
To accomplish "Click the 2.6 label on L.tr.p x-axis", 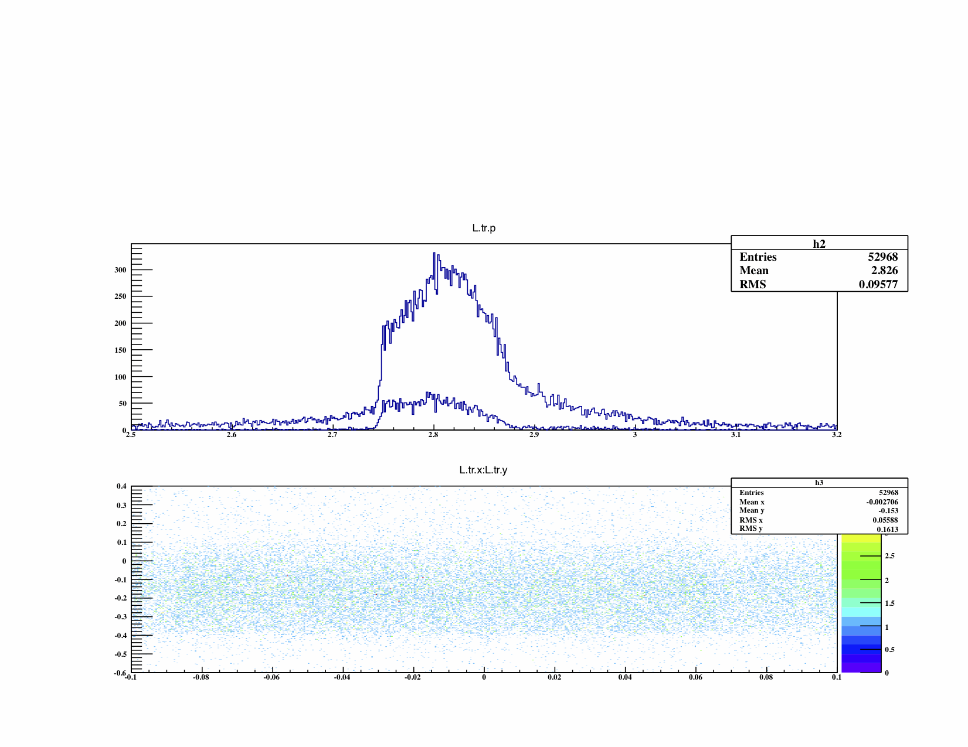I will tap(232, 435).
